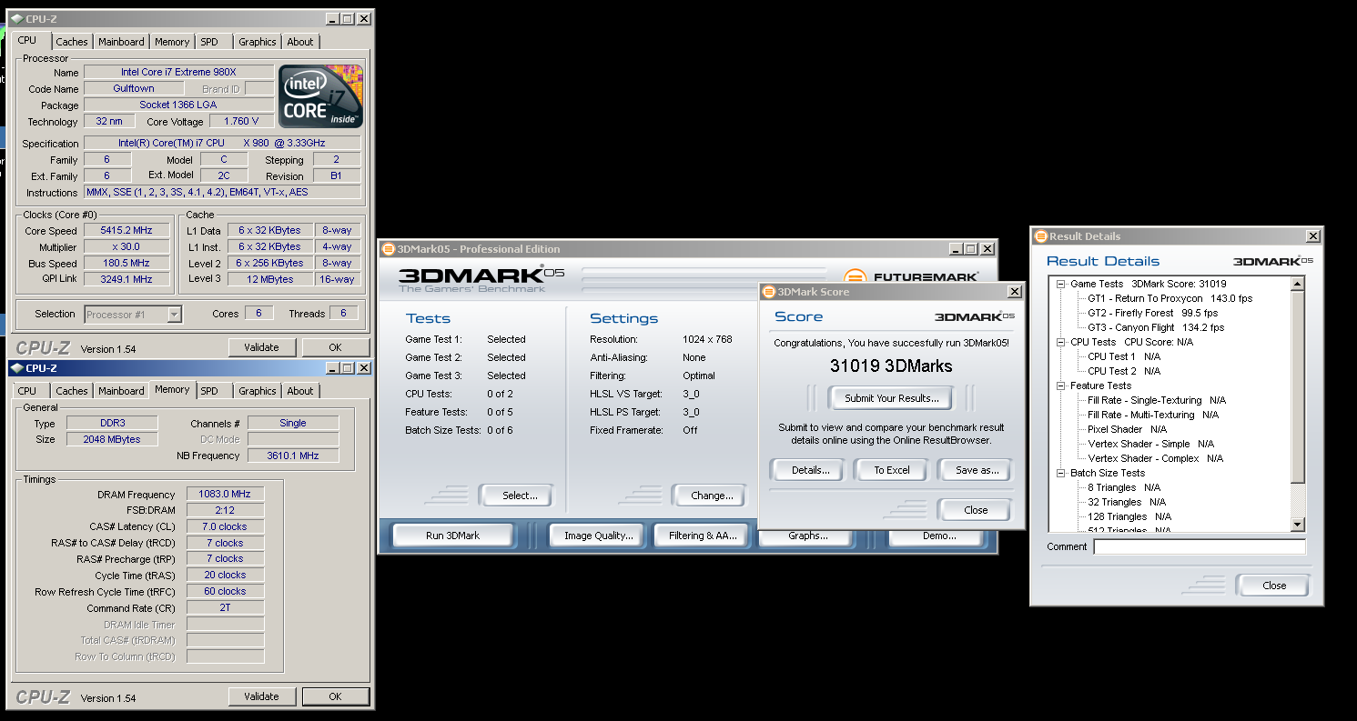
Task: Click 3DMark05 title bar orange icon
Action: [389, 249]
